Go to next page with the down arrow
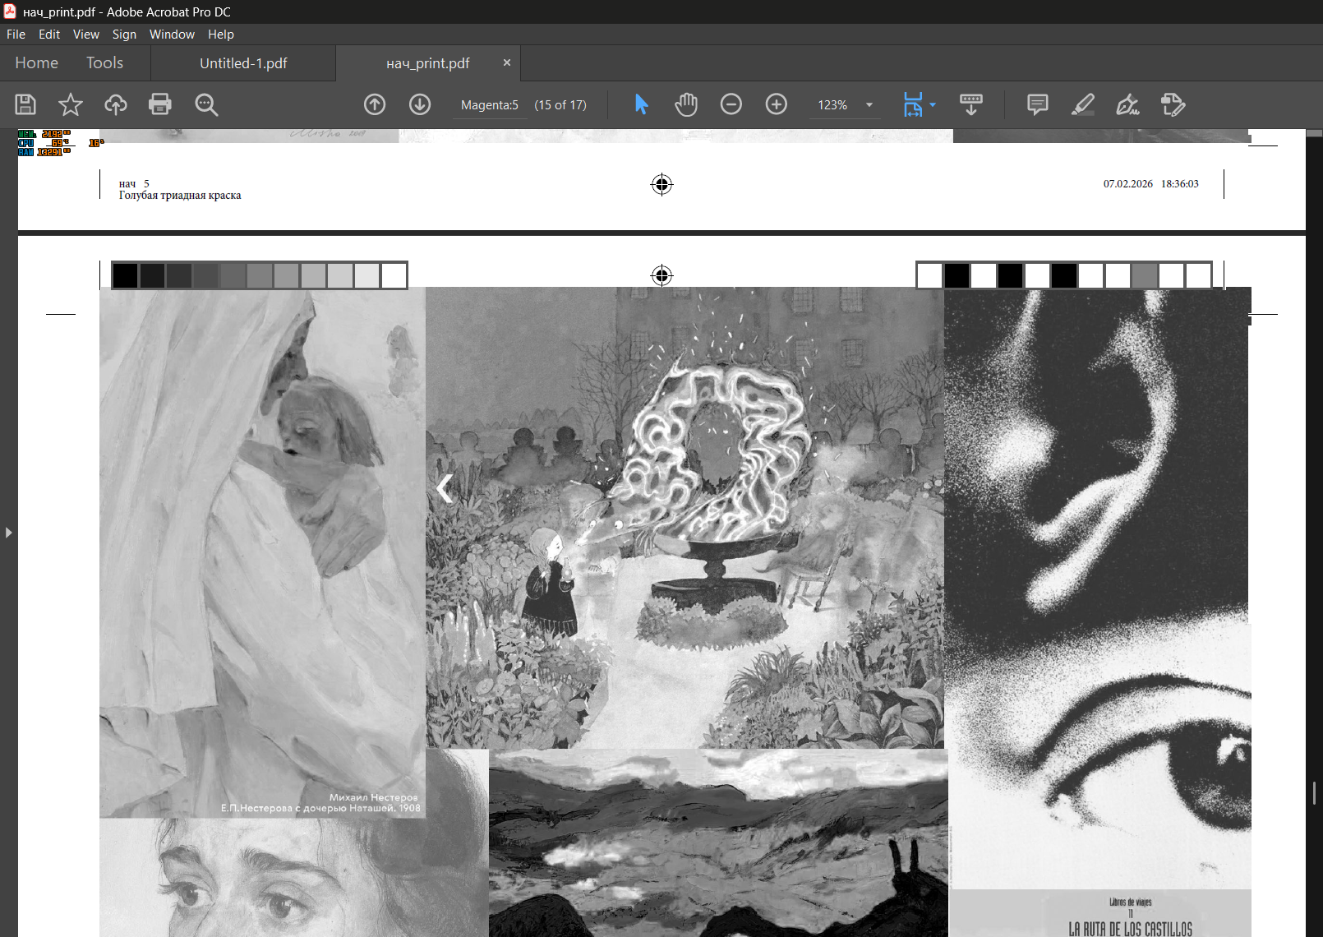 pos(420,104)
